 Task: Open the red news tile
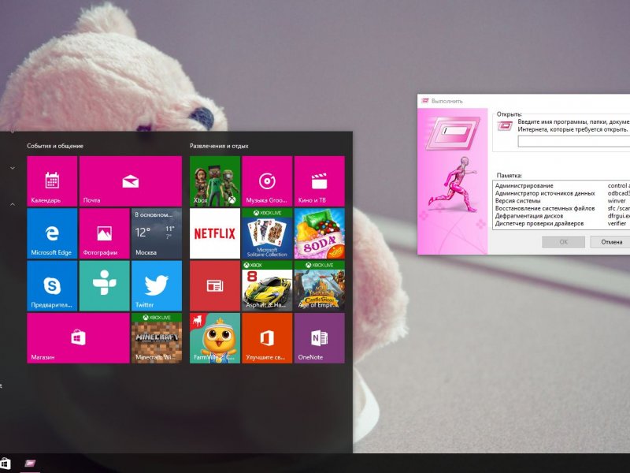[215, 285]
